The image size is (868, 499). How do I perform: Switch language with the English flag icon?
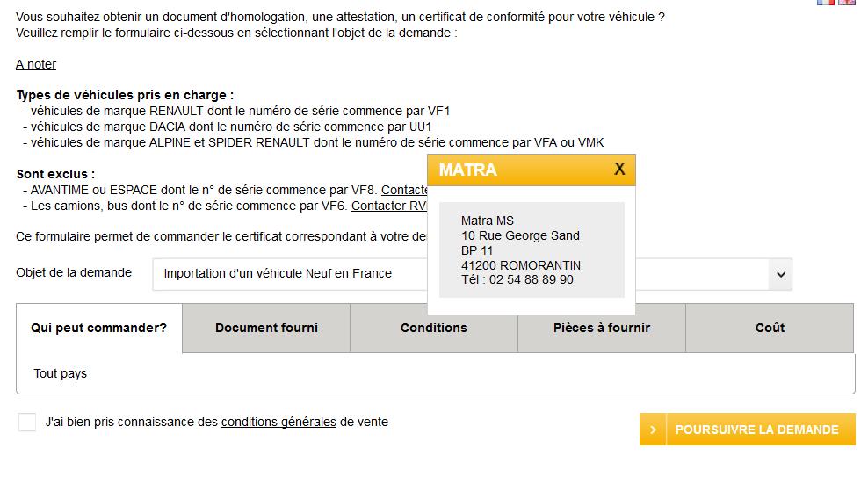click(x=847, y=2)
